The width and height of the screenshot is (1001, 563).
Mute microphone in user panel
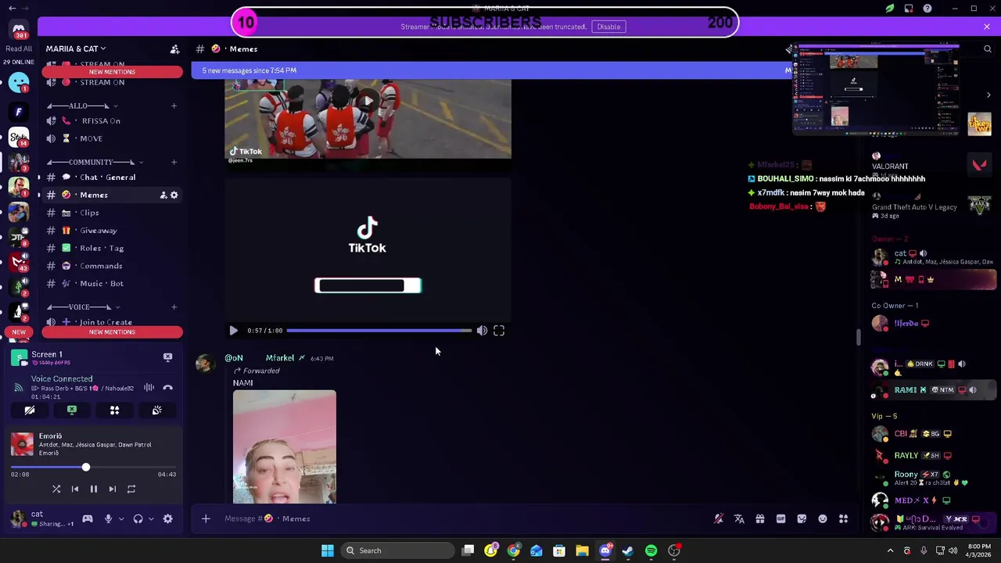coord(108,518)
